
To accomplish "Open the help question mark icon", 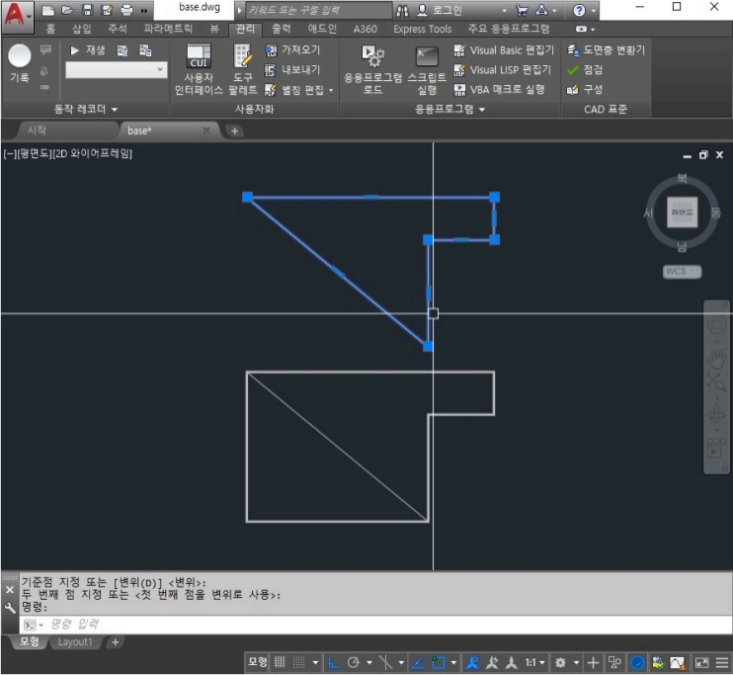I will click(579, 10).
